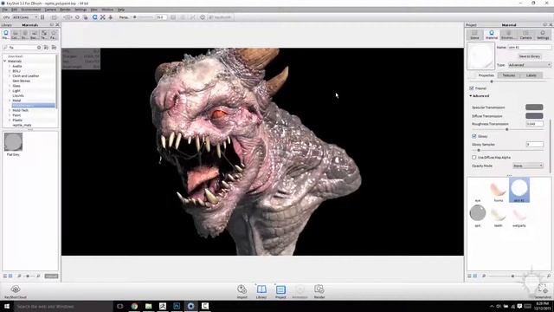Expand the Glass folder
554x312 pixels.
pos(10,86)
